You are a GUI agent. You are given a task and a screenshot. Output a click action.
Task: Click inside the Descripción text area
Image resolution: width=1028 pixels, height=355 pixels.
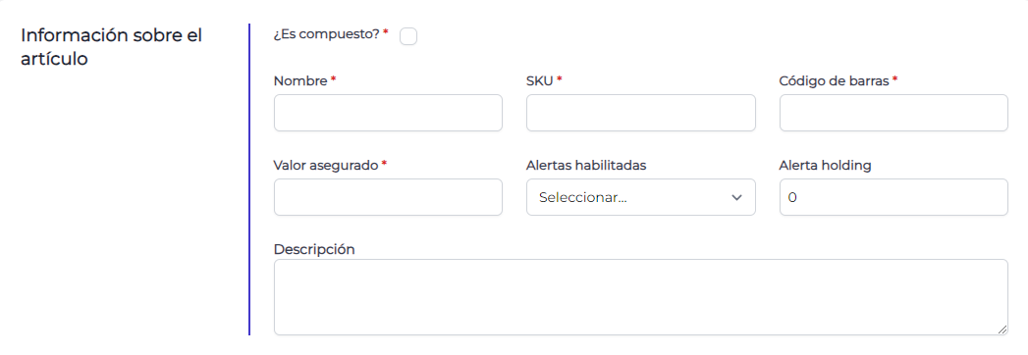(640, 297)
